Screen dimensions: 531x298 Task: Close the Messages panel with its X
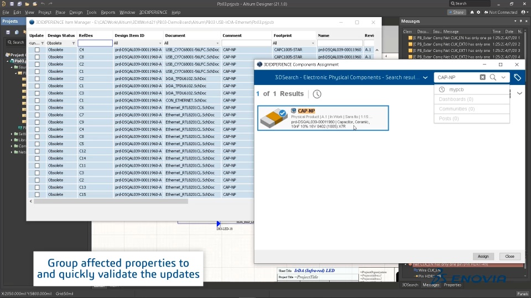[x=527, y=21]
